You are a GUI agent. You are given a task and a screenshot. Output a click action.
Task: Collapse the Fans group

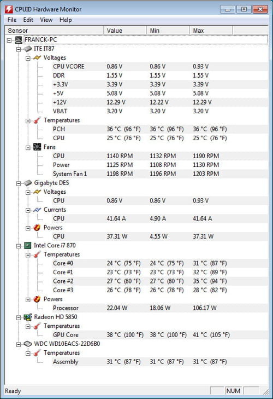click(x=28, y=148)
